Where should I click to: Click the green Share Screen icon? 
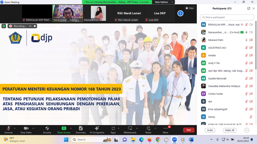click(64, 128)
